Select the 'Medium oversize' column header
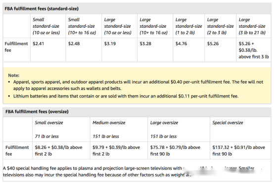 pyautogui.click(x=109, y=123)
